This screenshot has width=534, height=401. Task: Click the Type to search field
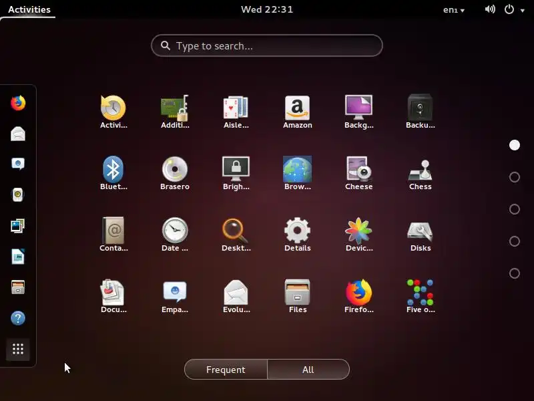pos(266,45)
